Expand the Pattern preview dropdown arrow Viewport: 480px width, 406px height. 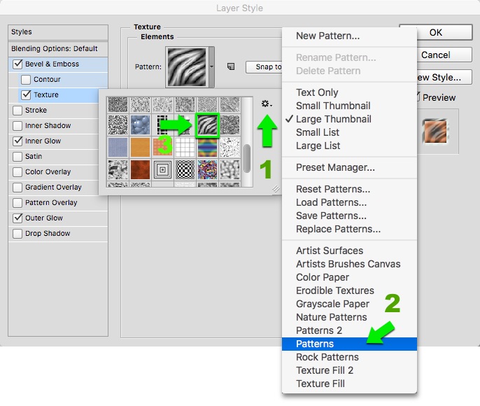click(x=211, y=67)
